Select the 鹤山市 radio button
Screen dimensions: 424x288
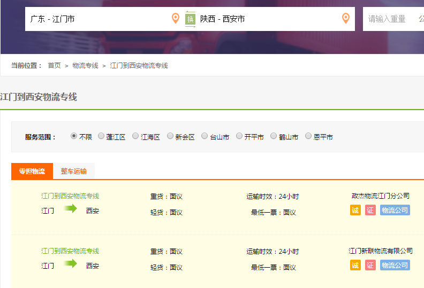pos(274,136)
